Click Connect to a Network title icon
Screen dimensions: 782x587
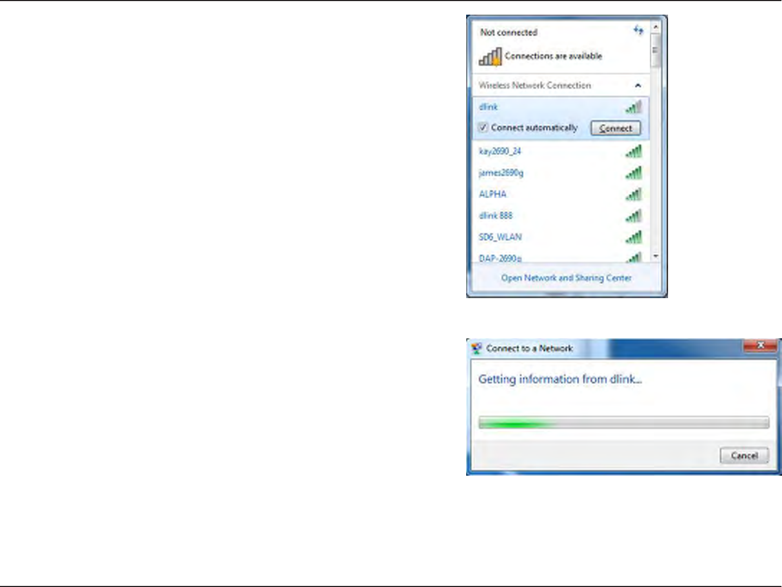(476, 348)
